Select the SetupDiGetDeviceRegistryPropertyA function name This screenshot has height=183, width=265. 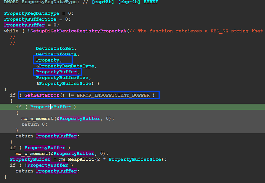click(78, 31)
